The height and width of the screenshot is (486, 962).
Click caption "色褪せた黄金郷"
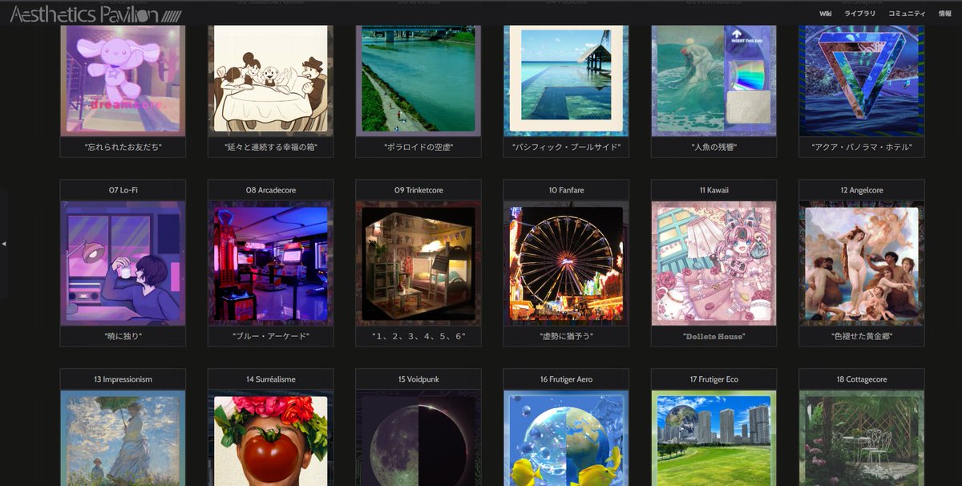861,336
